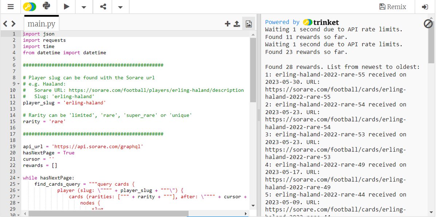Click the sign-in icon

[425, 7]
